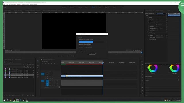Collapse the Motion effect group
Viewport: 184px width, 103px height.
click(147, 17)
